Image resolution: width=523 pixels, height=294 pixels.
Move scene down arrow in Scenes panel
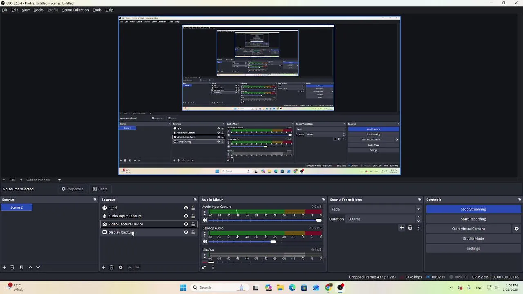38,267
